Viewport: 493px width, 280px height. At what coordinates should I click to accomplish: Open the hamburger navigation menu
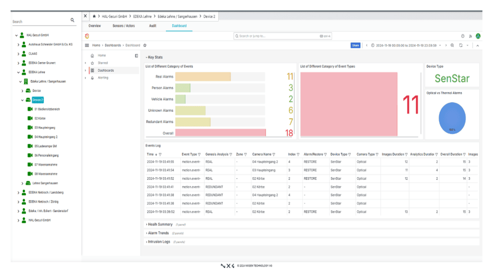coord(87,45)
